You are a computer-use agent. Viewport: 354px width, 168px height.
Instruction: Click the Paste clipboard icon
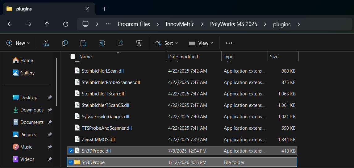(83, 43)
